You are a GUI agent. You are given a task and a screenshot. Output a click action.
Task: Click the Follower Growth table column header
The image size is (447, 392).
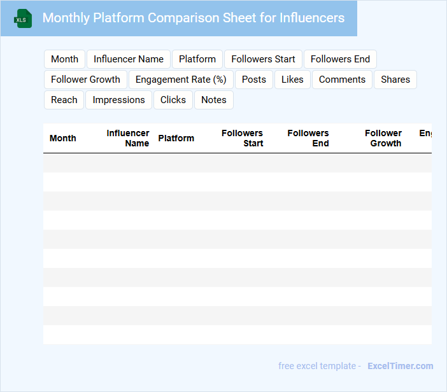pos(385,138)
